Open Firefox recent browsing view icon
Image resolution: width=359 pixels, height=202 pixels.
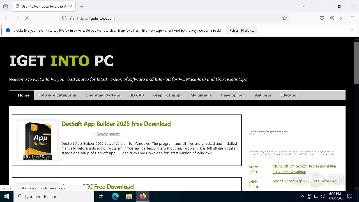coord(6,6)
